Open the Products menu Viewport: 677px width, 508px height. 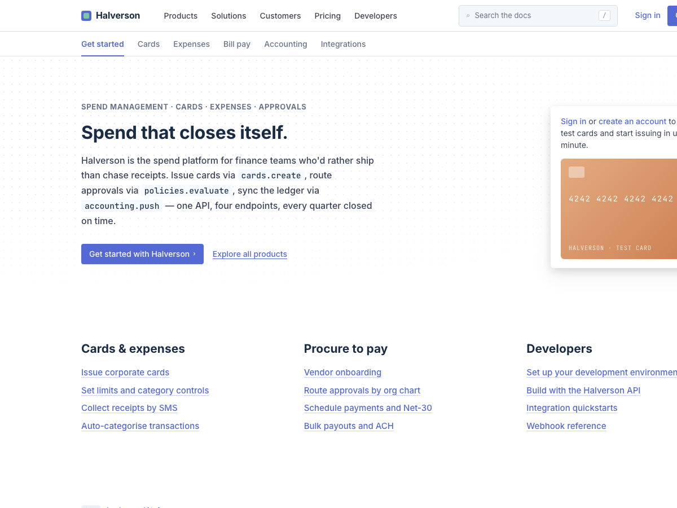181,16
